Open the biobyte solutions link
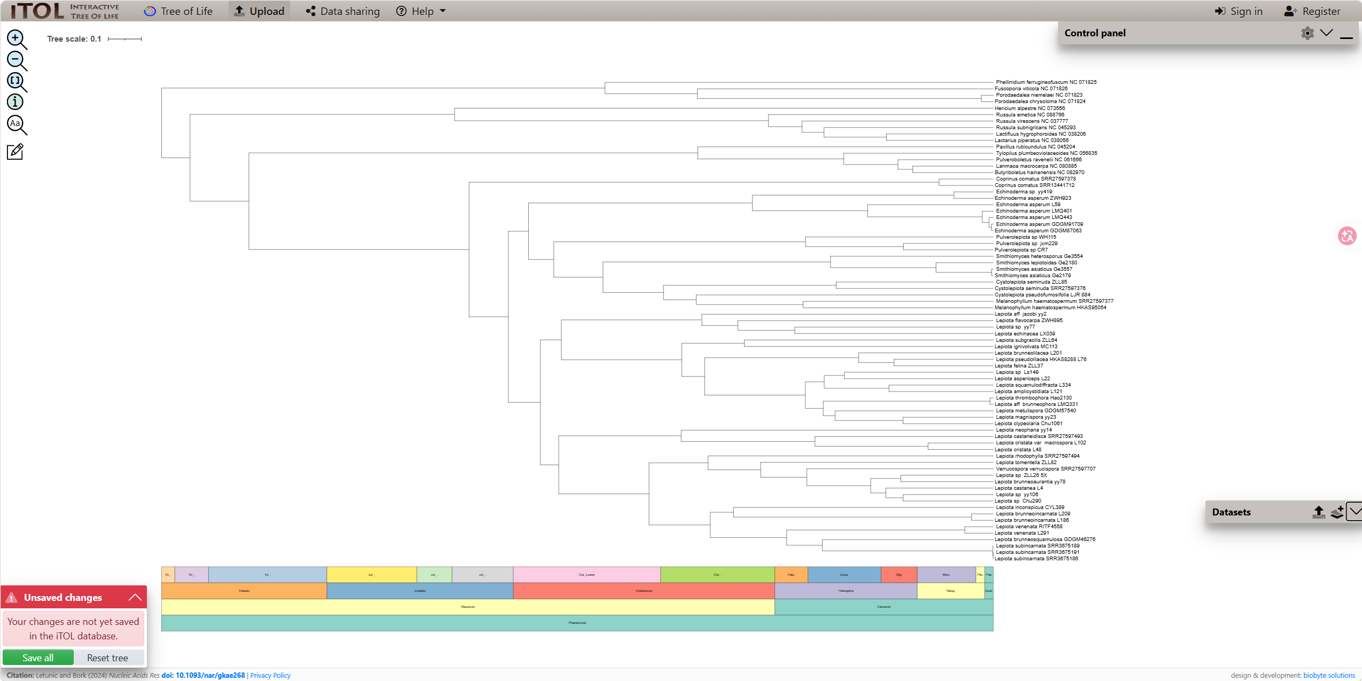The height and width of the screenshot is (681, 1362). point(1329,675)
